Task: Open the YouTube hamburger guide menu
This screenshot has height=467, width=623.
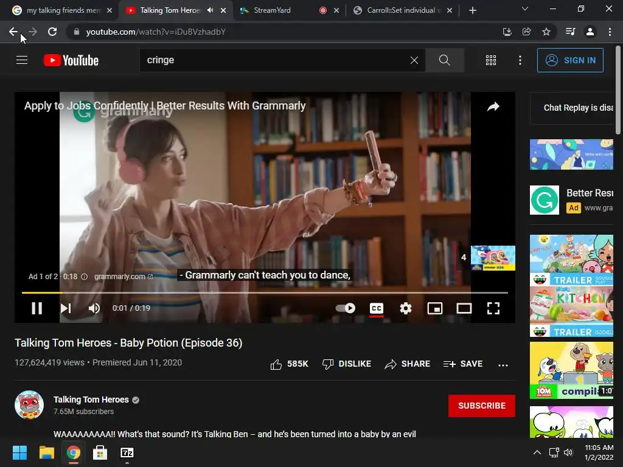Action: pos(22,60)
